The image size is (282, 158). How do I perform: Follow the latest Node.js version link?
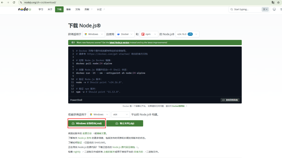(x=119, y=43)
